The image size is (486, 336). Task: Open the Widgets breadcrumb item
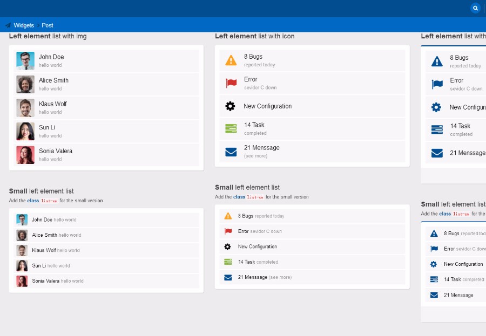click(24, 25)
